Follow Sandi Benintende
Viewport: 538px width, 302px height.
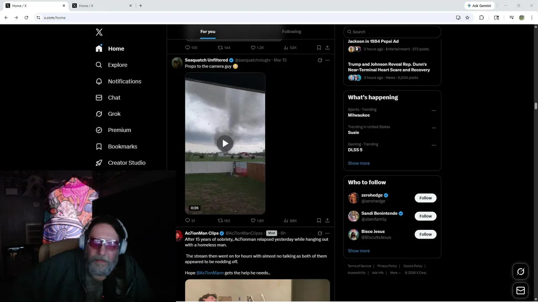pyautogui.click(x=425, y=216)
